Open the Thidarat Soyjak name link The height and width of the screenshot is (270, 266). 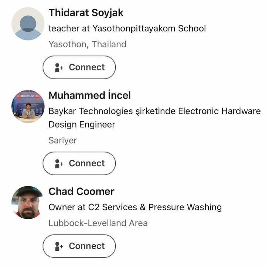(86, 13)
